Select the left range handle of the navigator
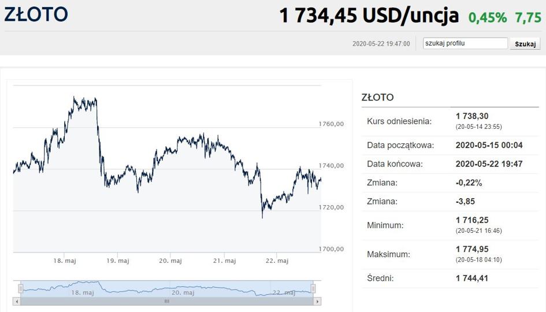546x312 pixels. [21, 289]
